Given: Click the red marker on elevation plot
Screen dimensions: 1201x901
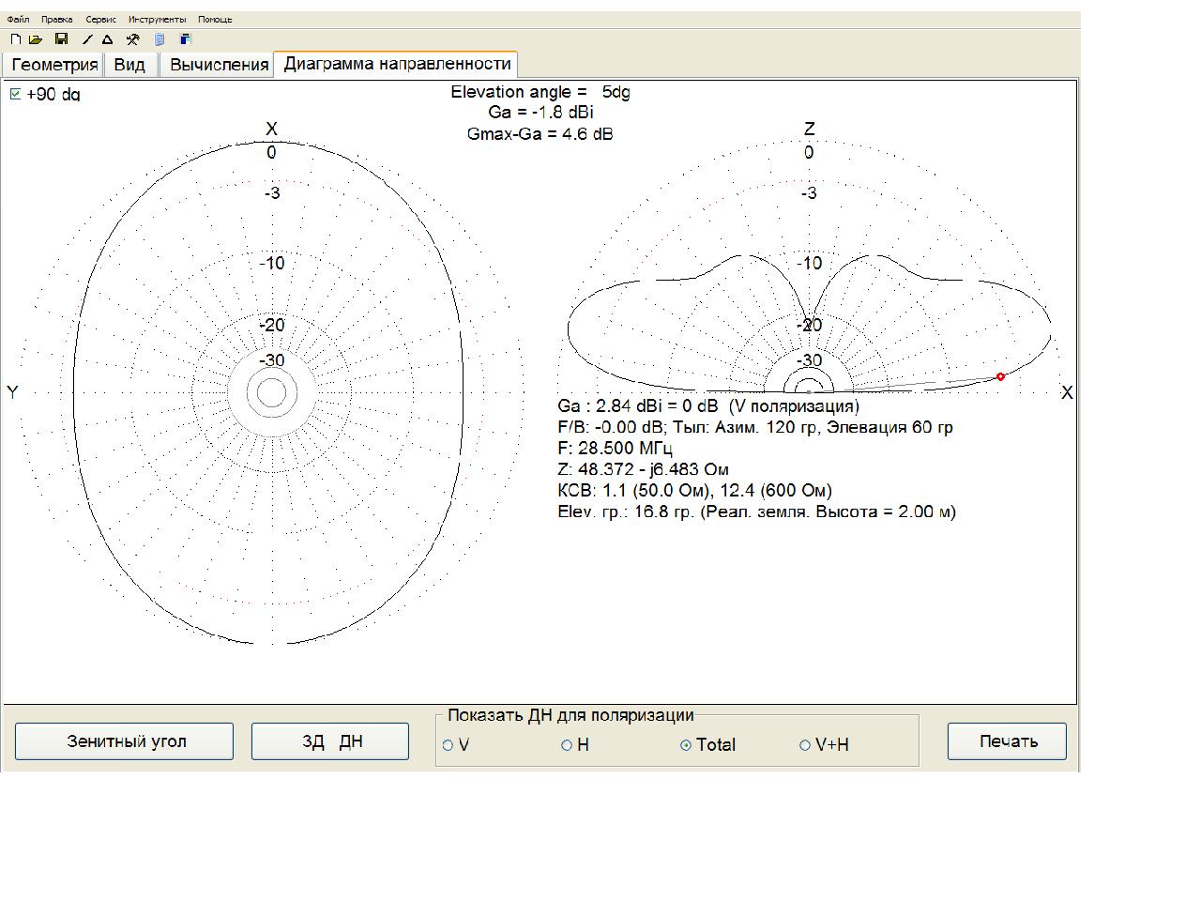Looking at the screenshot, I should click(x=1000, y=376).
